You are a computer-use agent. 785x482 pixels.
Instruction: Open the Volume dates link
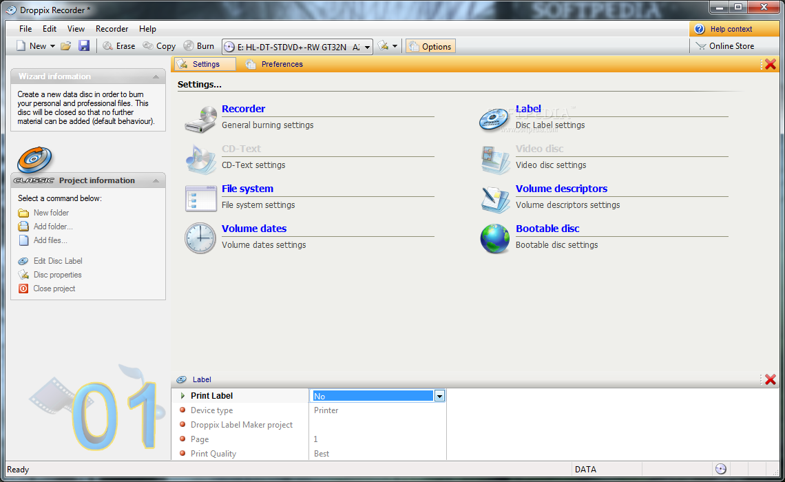(x=254, y=228)
